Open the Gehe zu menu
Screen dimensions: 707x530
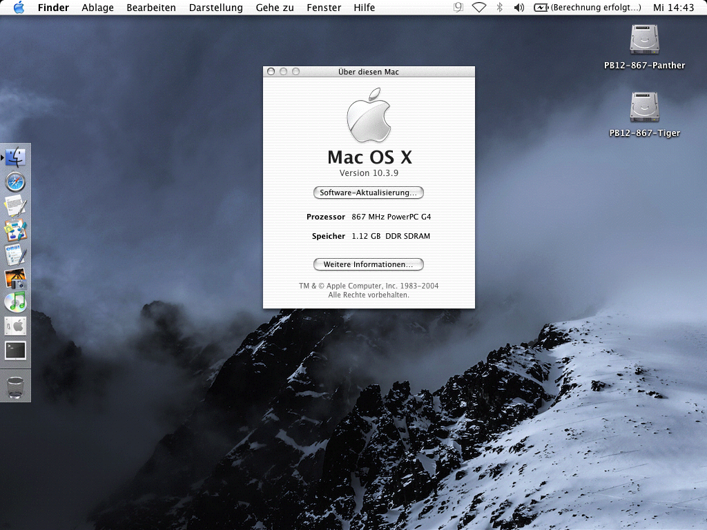275,8
